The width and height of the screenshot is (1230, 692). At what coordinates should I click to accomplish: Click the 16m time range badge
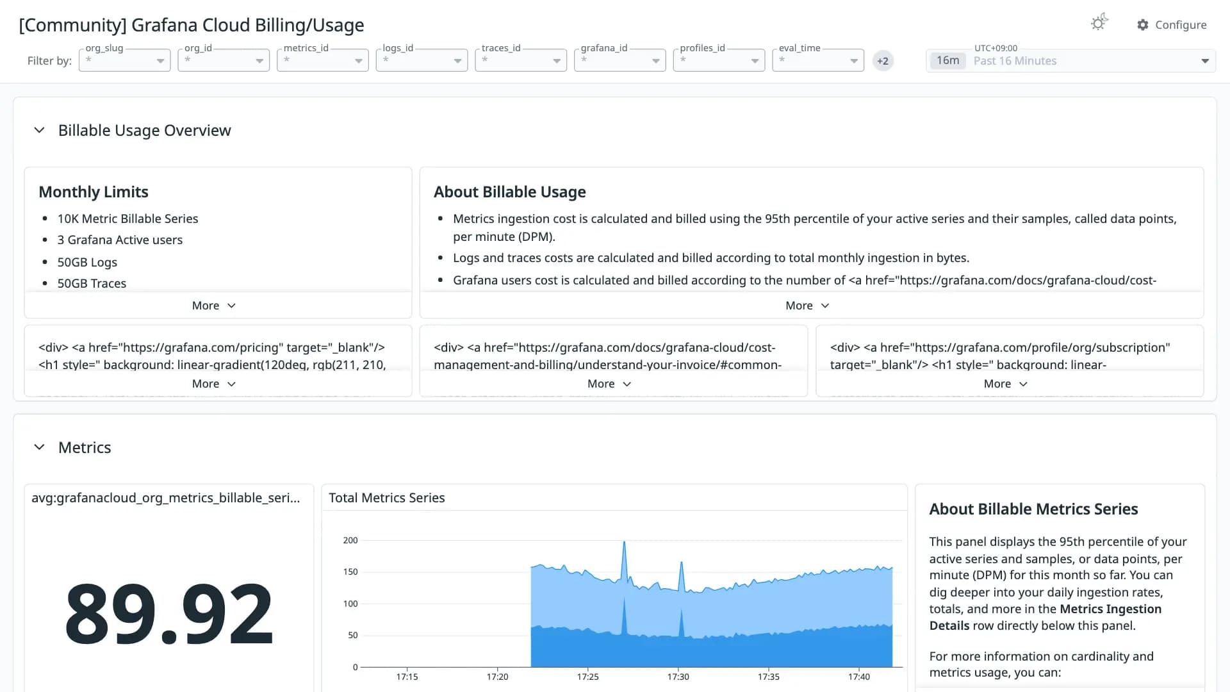(947, 60)
